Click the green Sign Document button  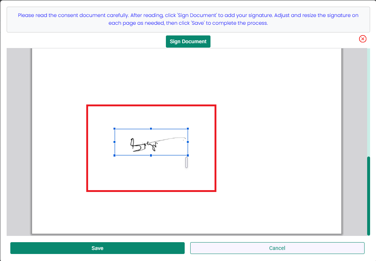(188, 42)
